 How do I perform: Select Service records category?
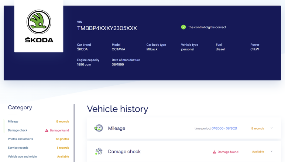pos(18,148)
